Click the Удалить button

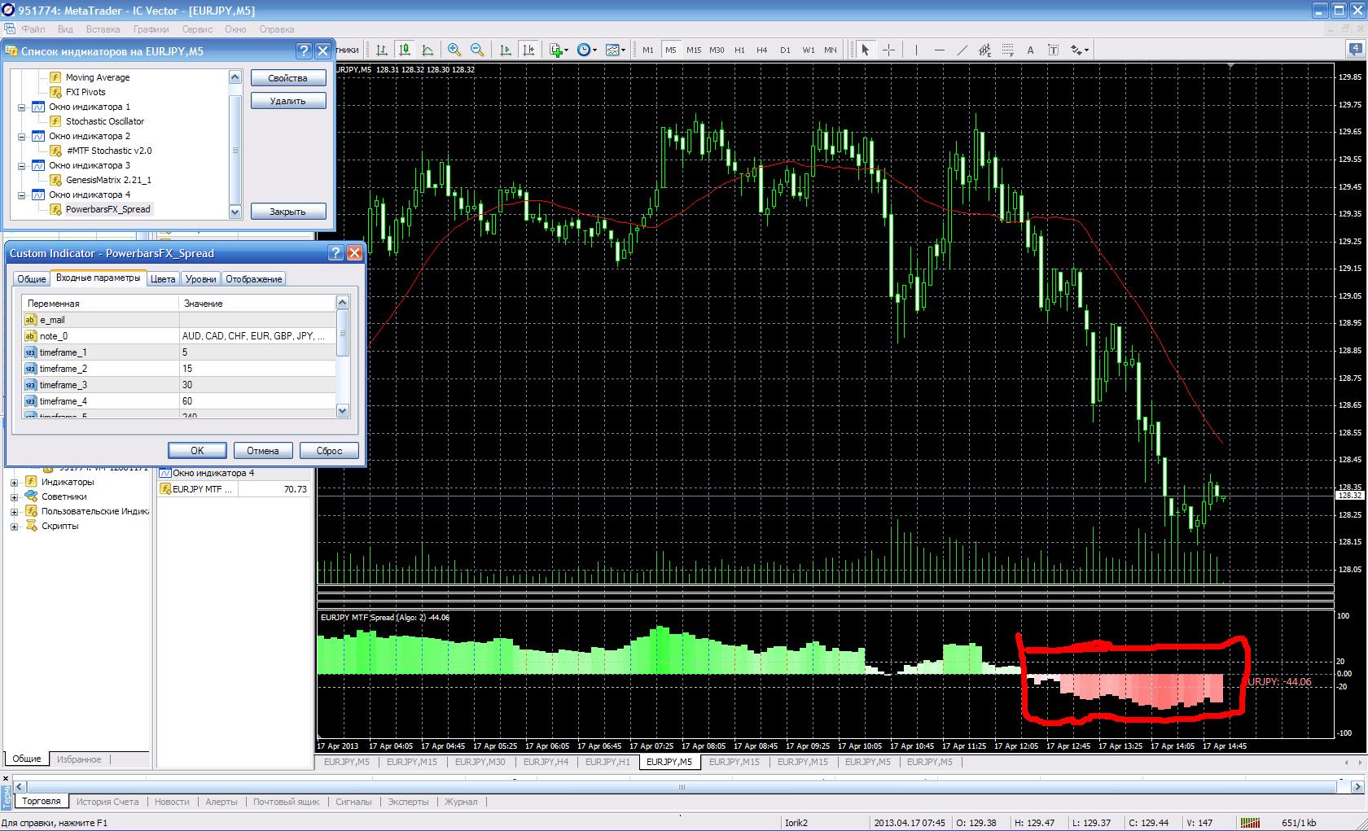[287, 101]
